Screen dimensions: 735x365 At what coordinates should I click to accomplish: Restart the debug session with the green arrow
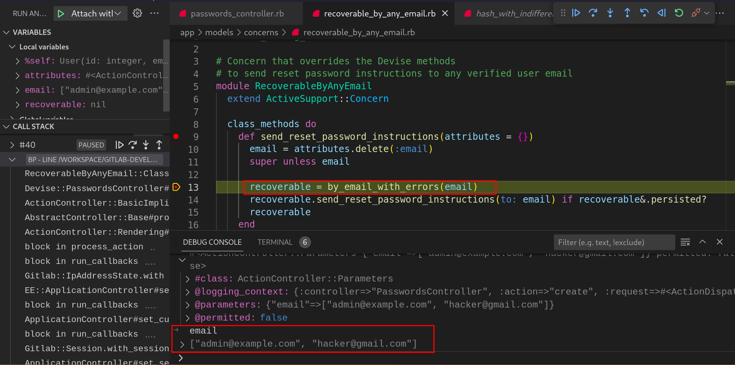679,13
